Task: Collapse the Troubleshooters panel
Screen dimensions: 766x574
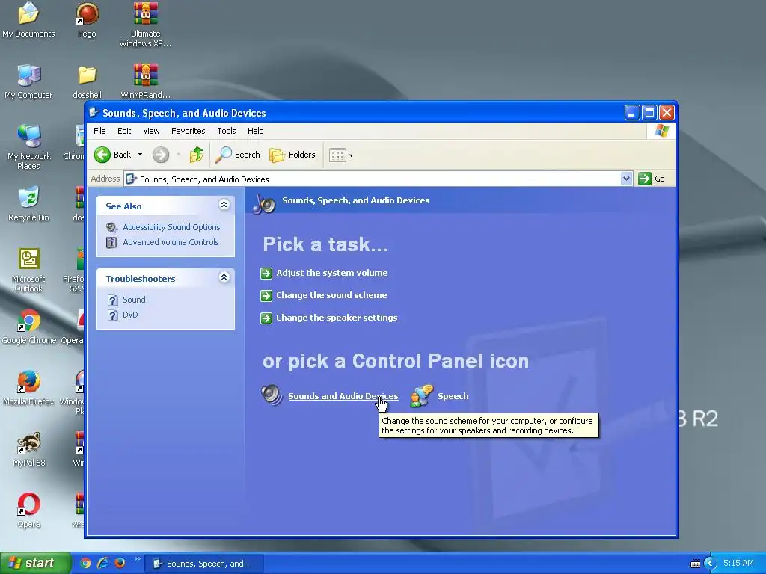Action: (x=224, y=277)
